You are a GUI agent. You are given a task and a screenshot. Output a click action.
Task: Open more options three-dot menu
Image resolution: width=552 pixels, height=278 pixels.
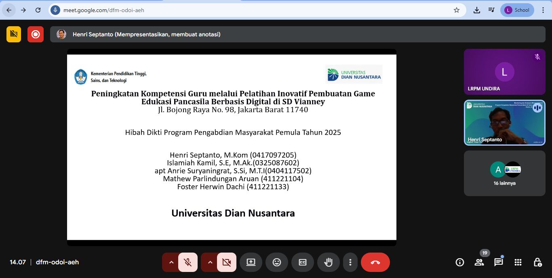[350, 262]
